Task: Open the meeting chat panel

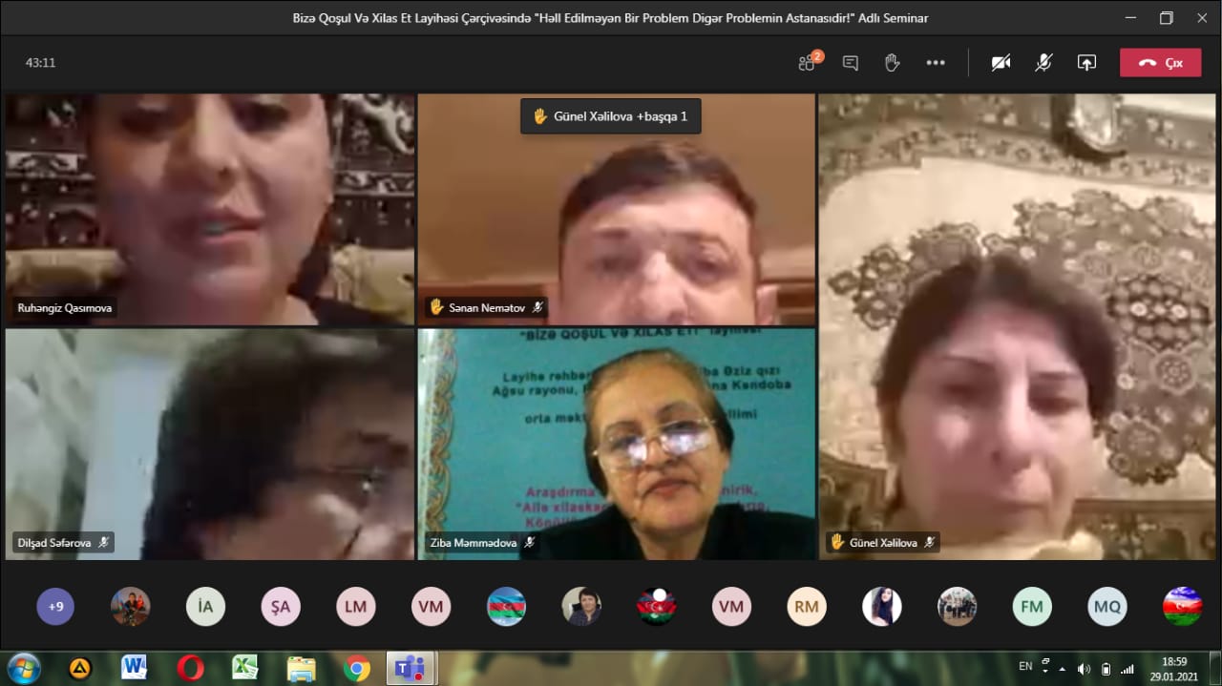Action: tap(850, 63)
